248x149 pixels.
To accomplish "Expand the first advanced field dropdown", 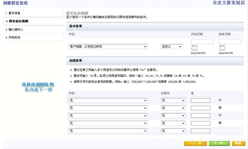I will 108,100.
